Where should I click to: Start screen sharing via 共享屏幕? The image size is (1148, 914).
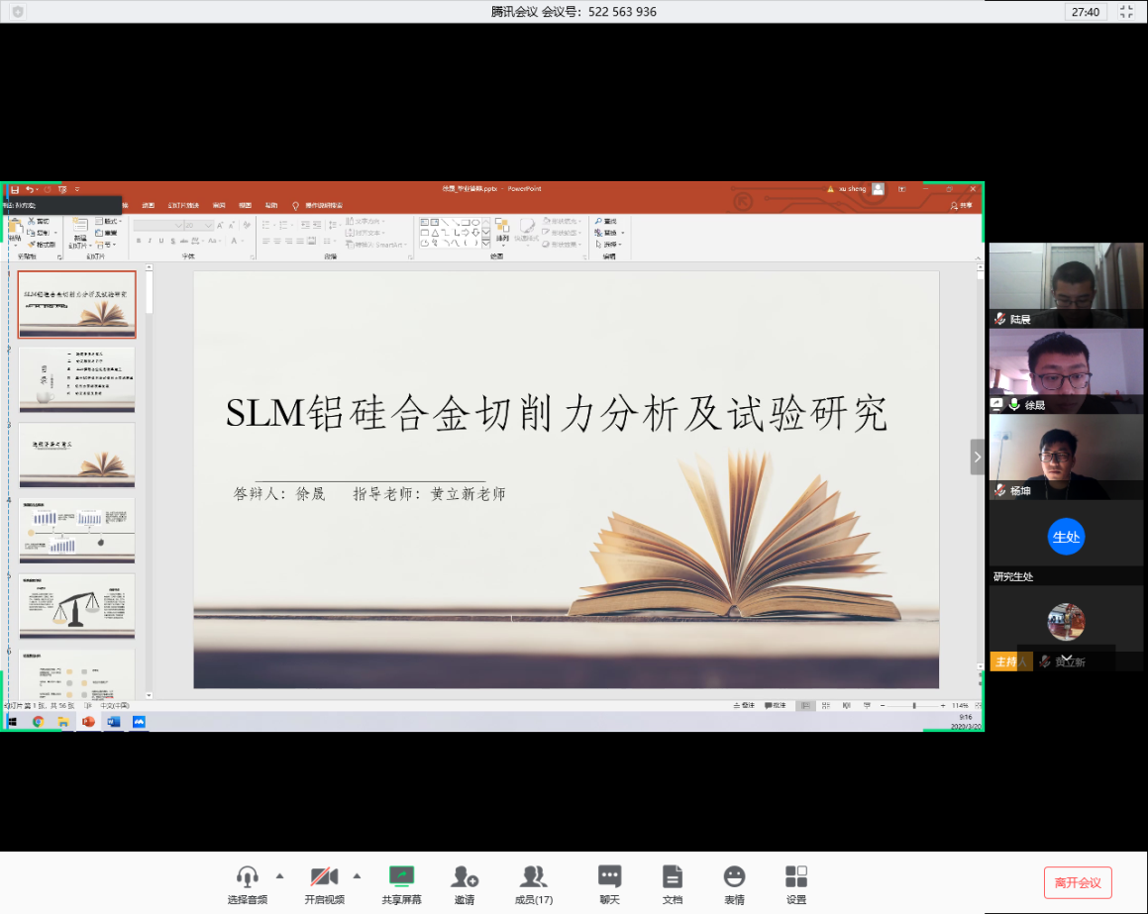401,884
